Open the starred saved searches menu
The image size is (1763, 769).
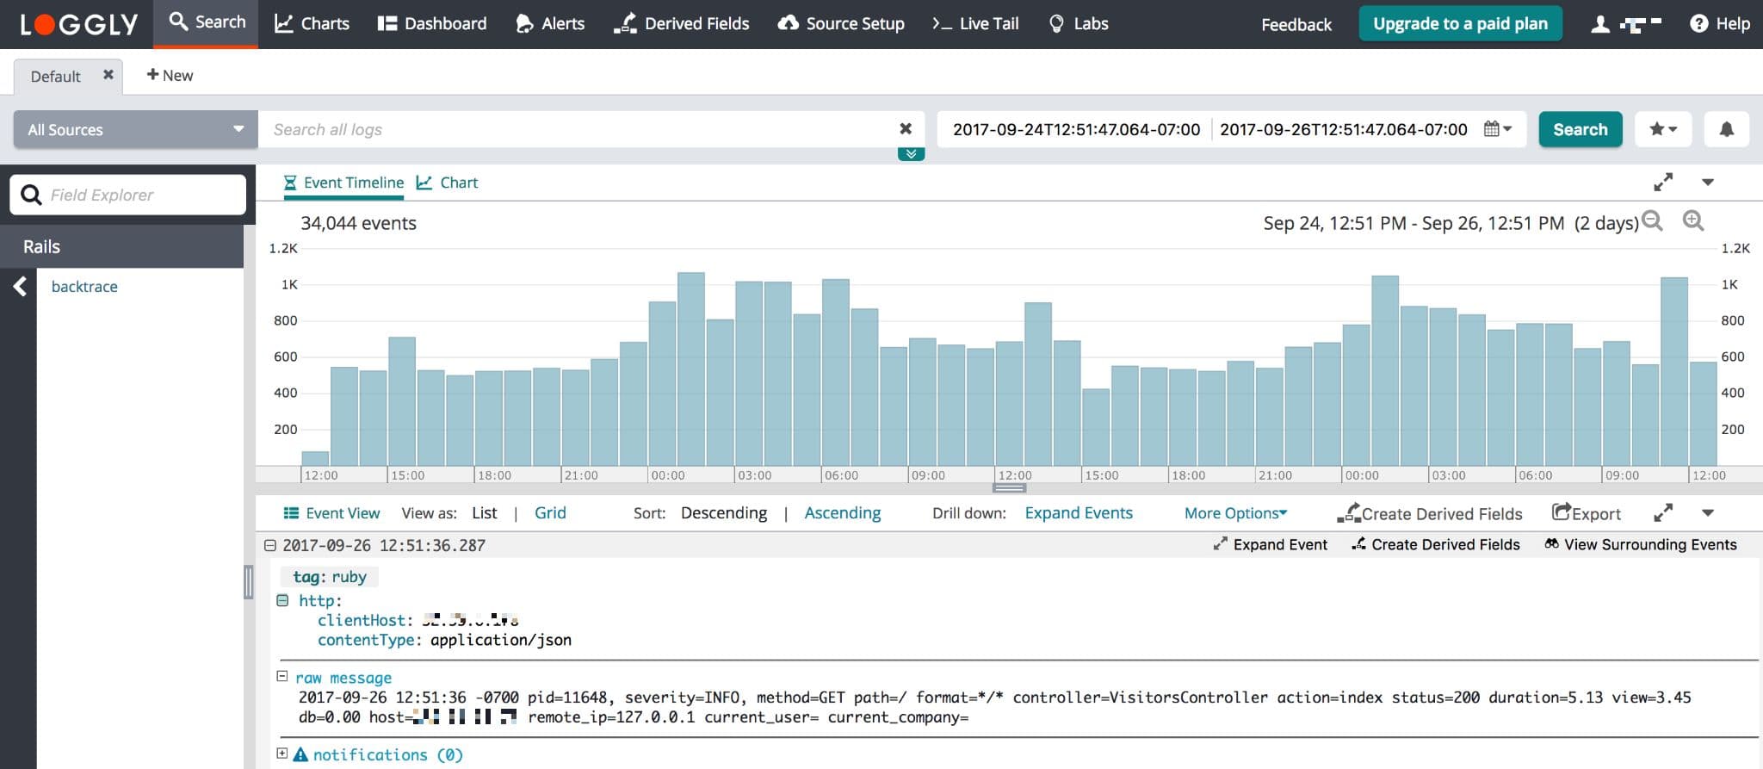[1662, 129]
